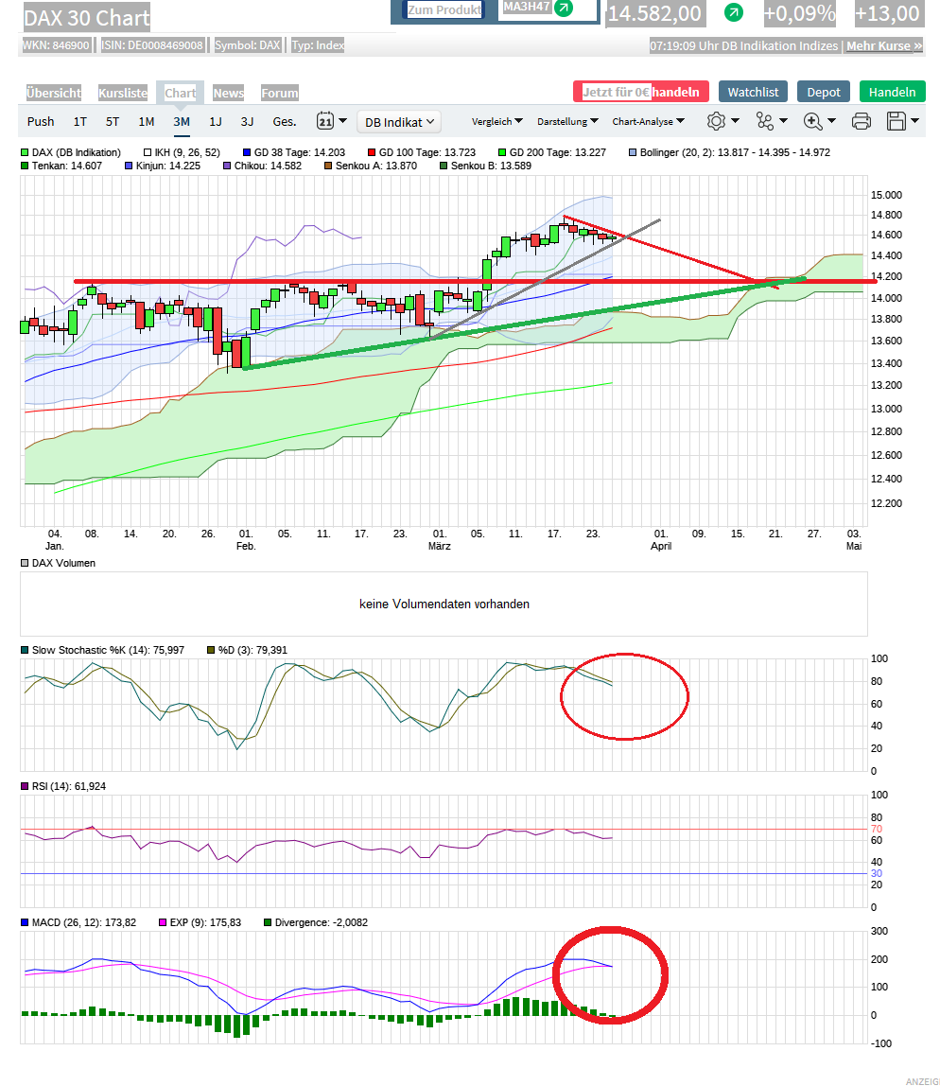940x1086 pixels.
Task: Follow the Mehr Kurse link
Action: pos(883,45)
